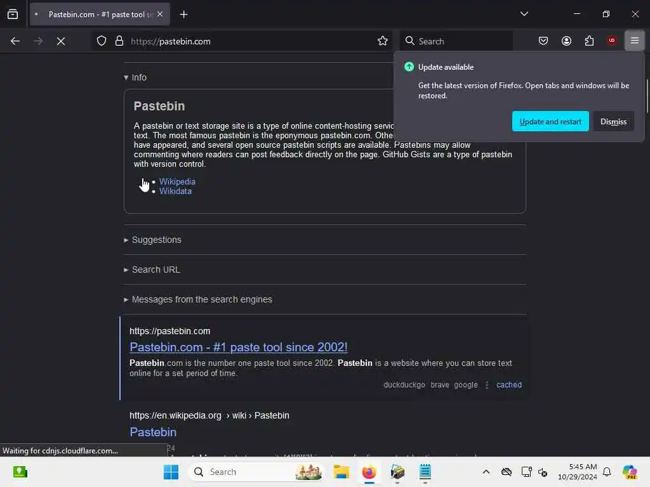
Task: Open File Explorer from the taskbar
Action: [x=341, y=472]
